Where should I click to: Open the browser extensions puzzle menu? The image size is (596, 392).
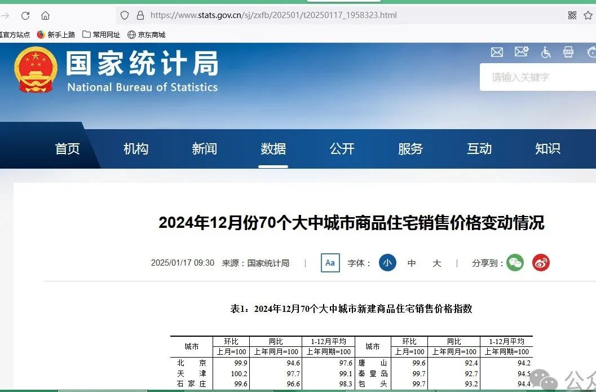click(571, 15)
